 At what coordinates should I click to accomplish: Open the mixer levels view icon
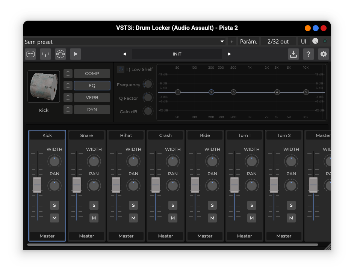point(45,54)
